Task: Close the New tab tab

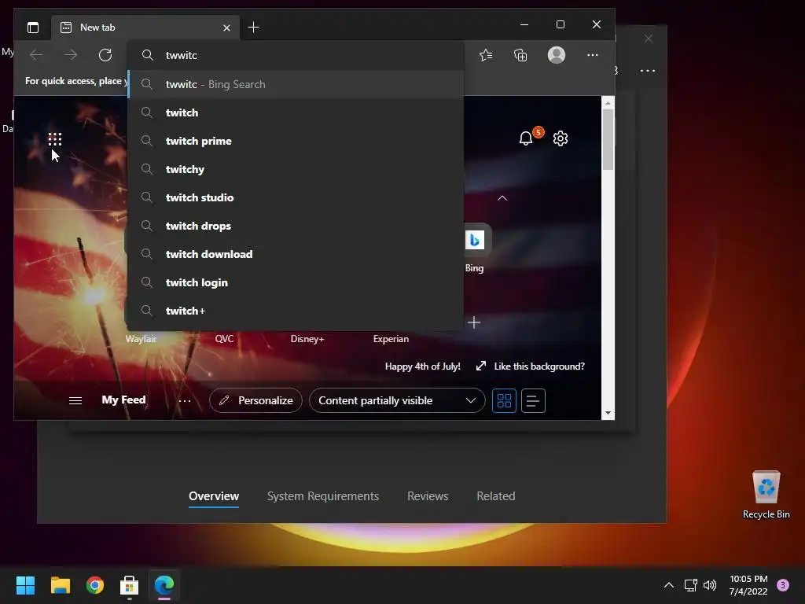Action: pos(226,28)
